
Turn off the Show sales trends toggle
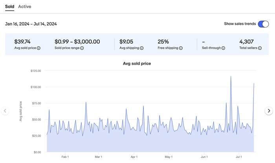(263, 24)
